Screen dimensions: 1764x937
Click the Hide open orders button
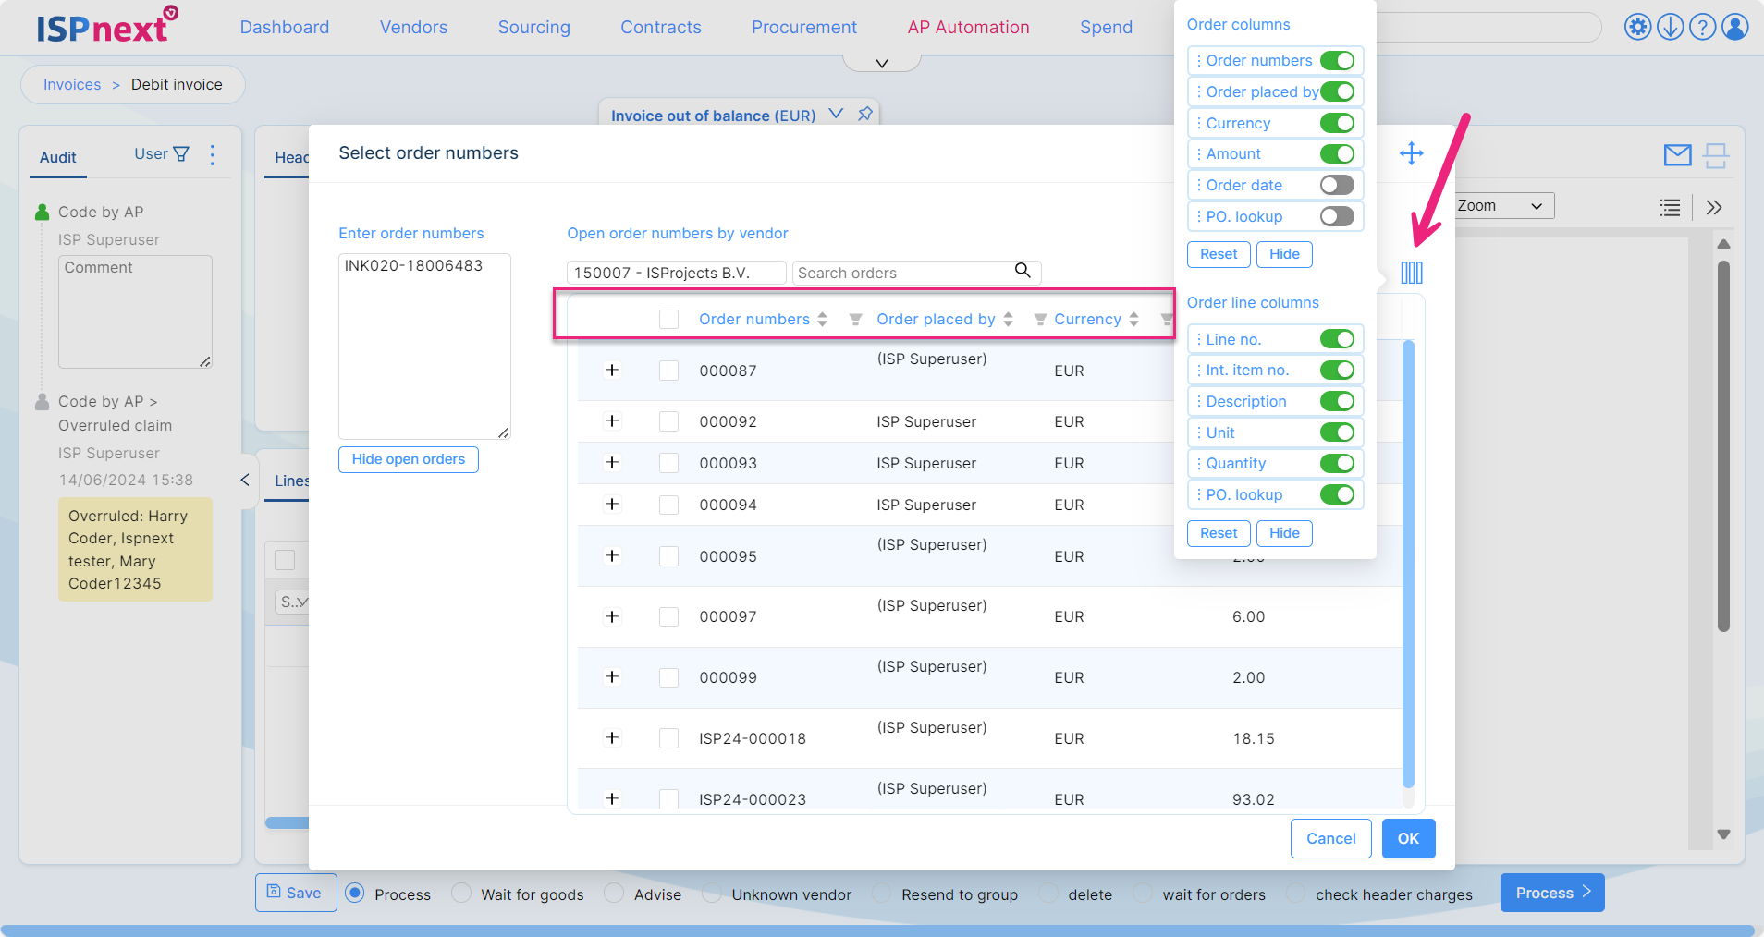pyautogui.click(x=409, y=459)
